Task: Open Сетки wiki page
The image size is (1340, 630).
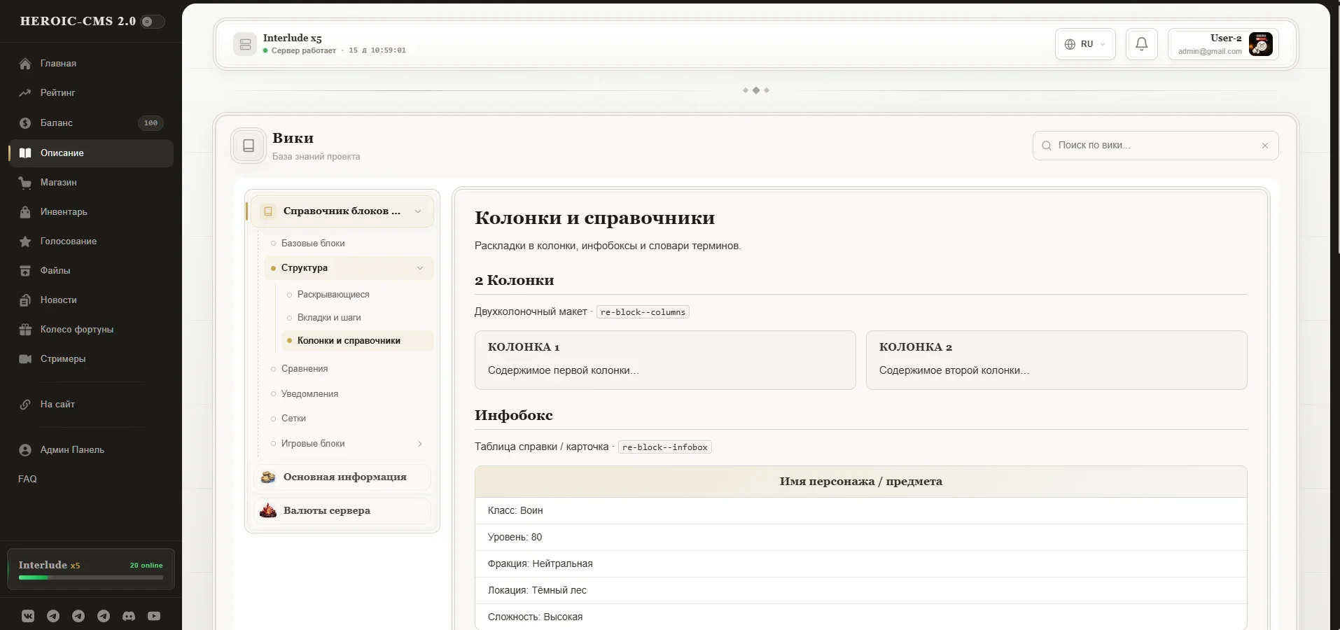Action: coord(293,419)
